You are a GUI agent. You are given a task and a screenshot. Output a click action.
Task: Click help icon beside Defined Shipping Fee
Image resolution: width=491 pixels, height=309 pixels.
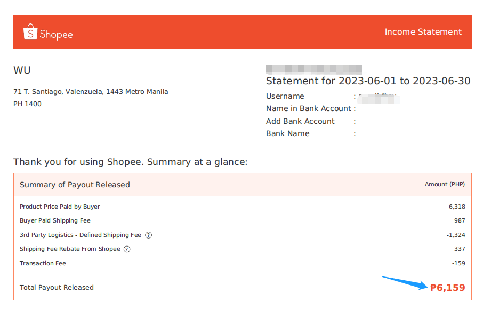click(x=148, y=235)
